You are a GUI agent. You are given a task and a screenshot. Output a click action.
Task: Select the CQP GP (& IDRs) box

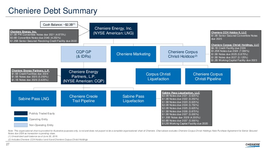pos(83,54)
